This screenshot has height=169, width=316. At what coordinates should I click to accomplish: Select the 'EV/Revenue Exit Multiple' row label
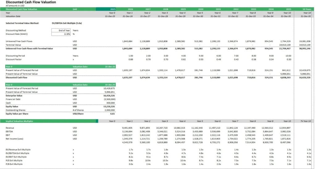pyautogui.click(x=18, y=150)
